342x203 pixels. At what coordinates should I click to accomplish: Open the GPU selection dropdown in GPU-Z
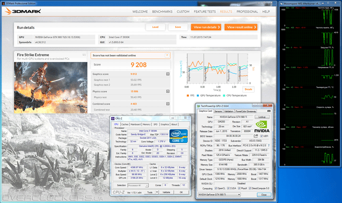click(219, 194)
